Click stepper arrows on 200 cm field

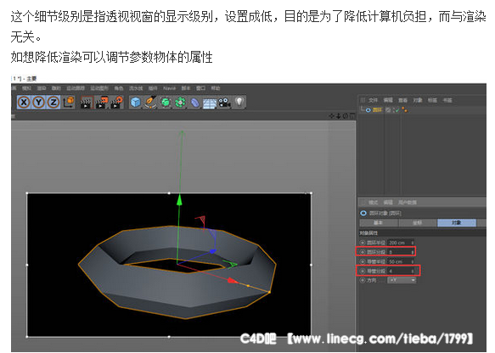(x=413, y=243)
